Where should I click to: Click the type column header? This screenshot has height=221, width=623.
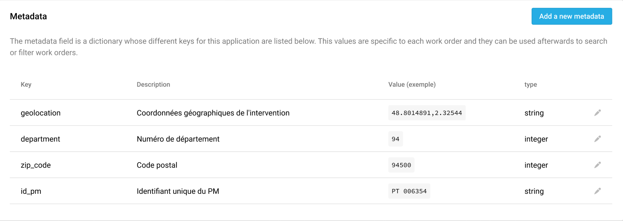click(x=530, y=85)
